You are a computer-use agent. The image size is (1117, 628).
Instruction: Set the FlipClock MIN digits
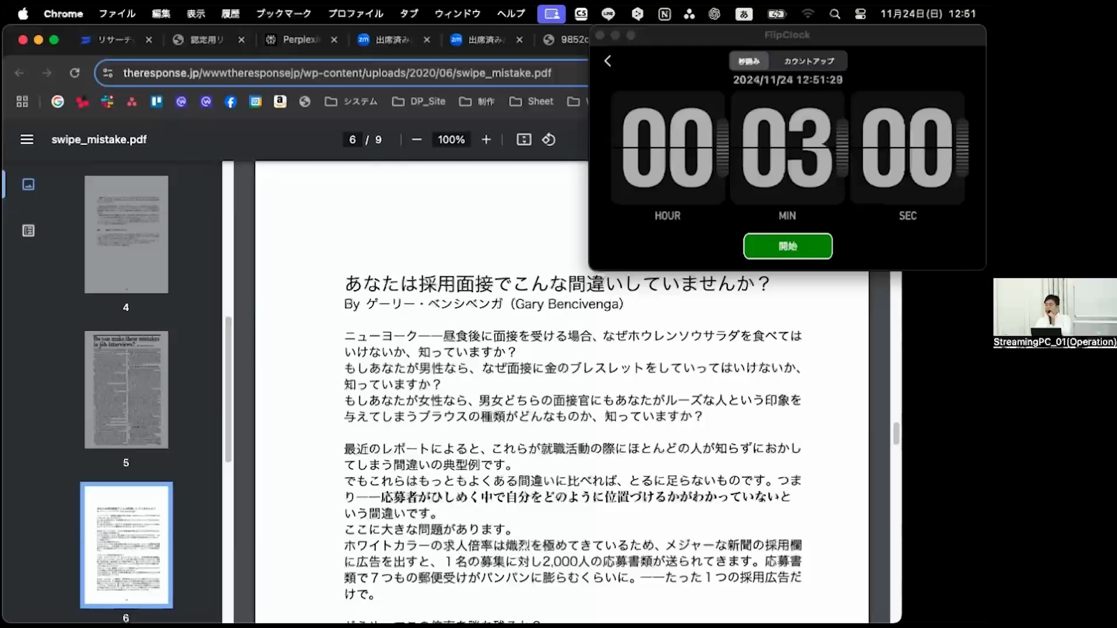[787, 148]
